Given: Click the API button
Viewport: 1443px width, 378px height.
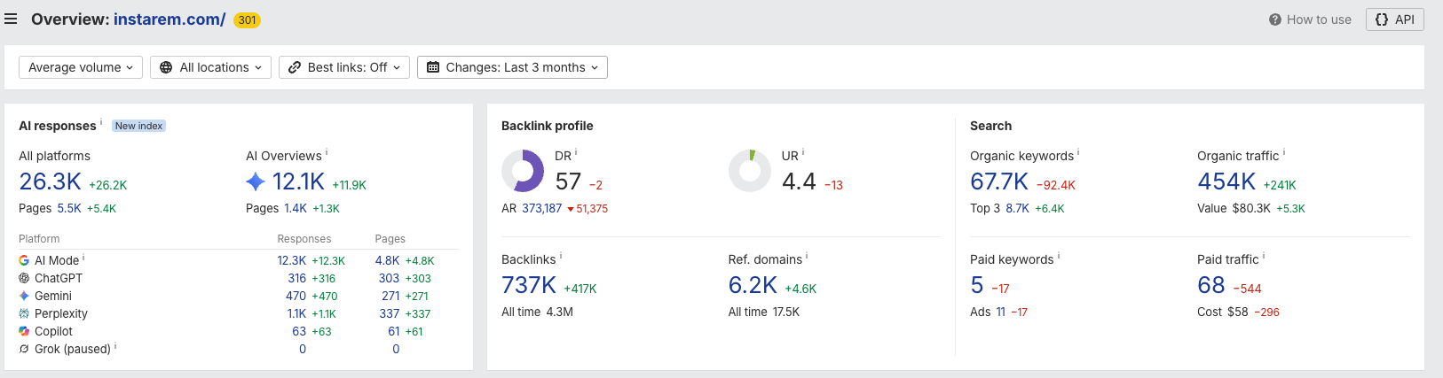Looking at the screenshot, I should tap(1395, 19).
